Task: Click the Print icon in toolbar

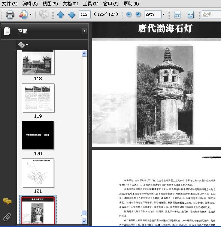Action: click(10, 14)
